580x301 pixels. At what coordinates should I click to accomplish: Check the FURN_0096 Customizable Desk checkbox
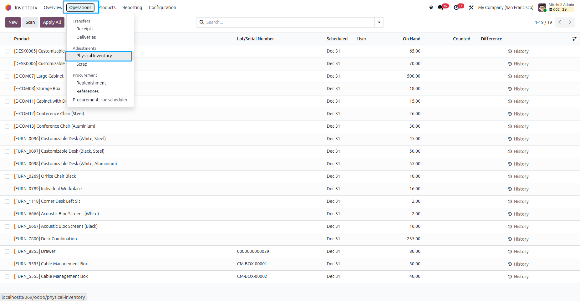7,139
